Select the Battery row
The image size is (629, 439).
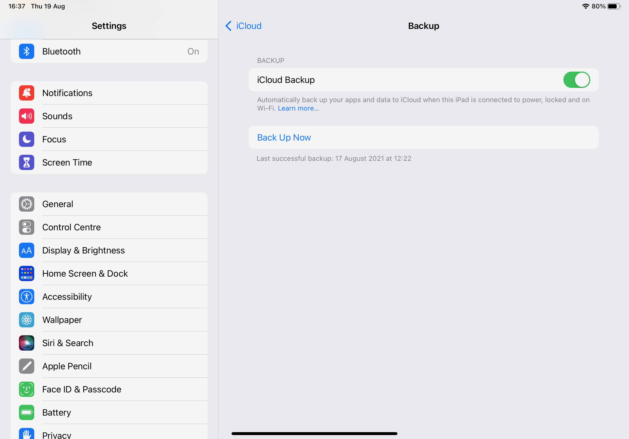tap(109, 412)
